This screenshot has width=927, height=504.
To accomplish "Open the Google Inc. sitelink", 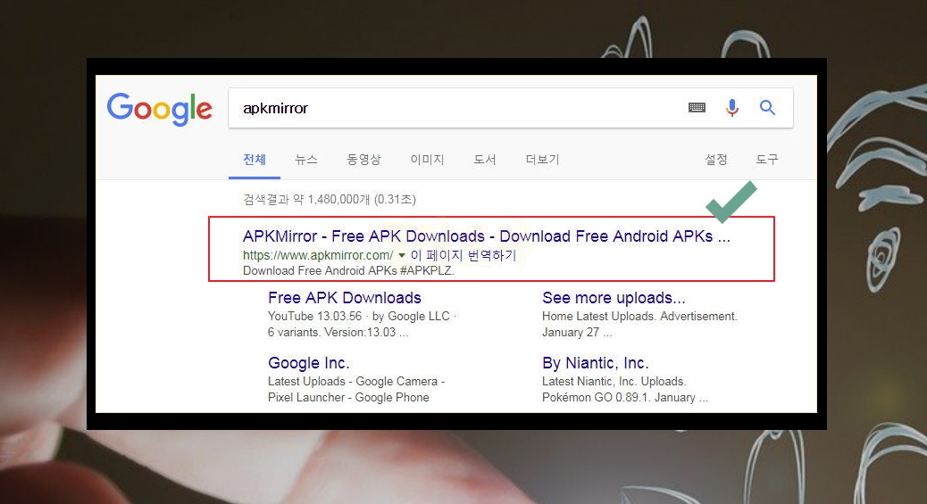I will (x=309, y=363).
